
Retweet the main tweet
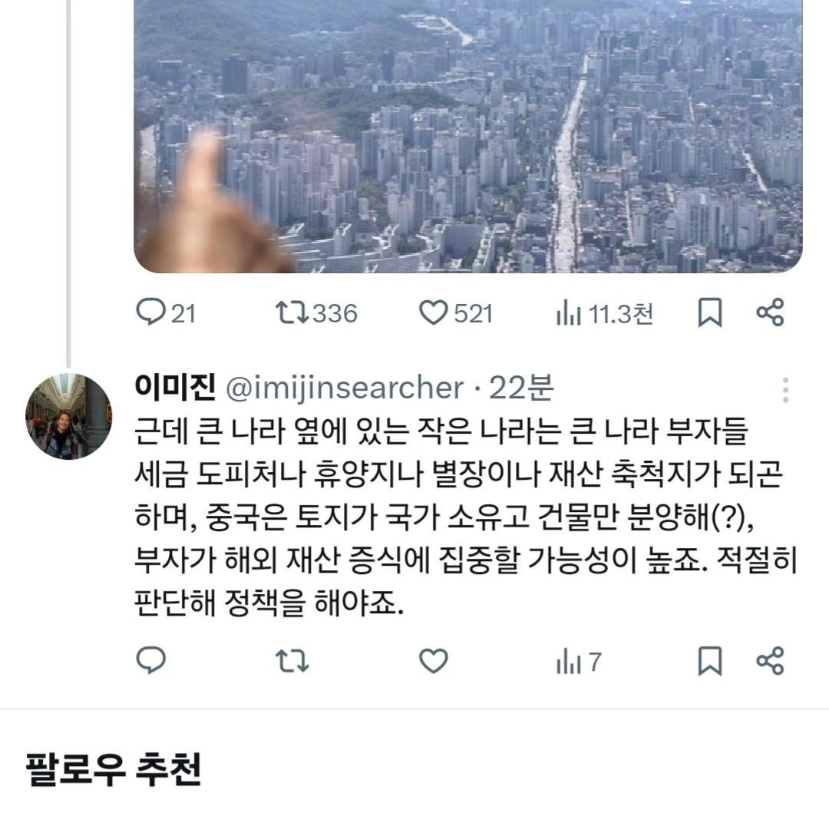(295, 312)
